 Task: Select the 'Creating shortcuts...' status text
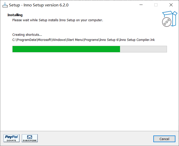click(x=27, y=35)
